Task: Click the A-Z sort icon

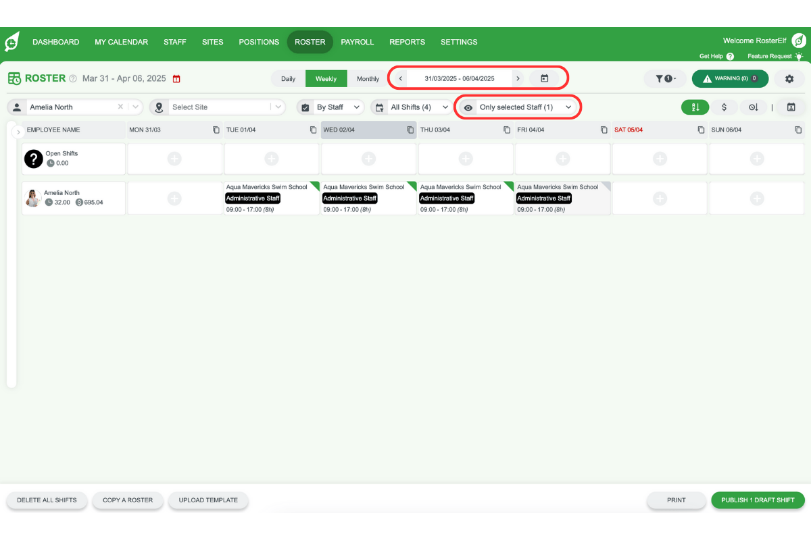Action: pos(695,107)
